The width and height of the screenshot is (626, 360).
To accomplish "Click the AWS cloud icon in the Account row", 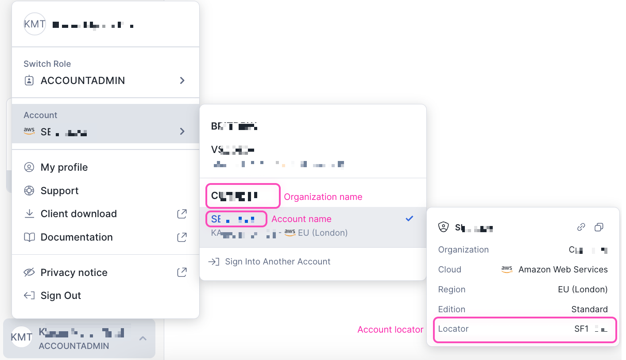I will 29,131.
